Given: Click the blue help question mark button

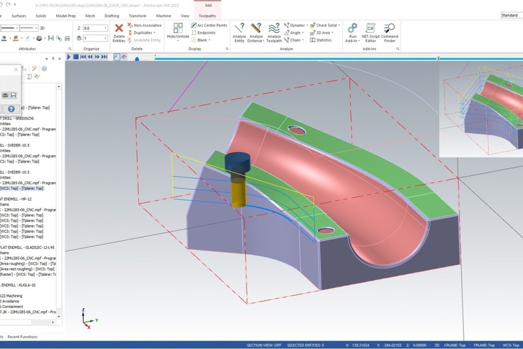Looking at the screenshot, I should click(x=11, y=109).
